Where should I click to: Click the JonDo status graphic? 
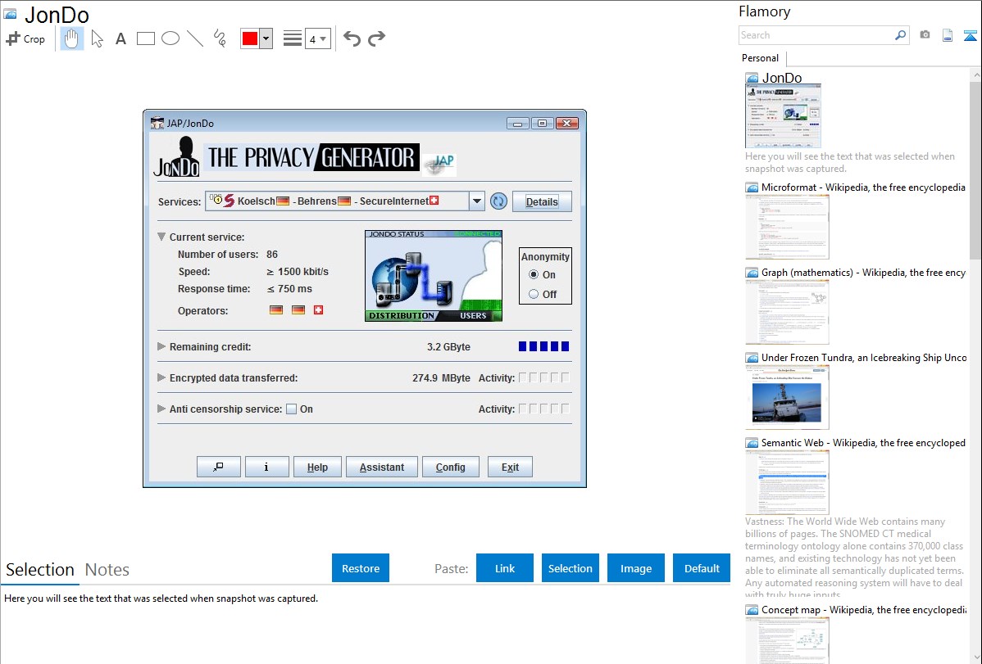tap(434, 276)
